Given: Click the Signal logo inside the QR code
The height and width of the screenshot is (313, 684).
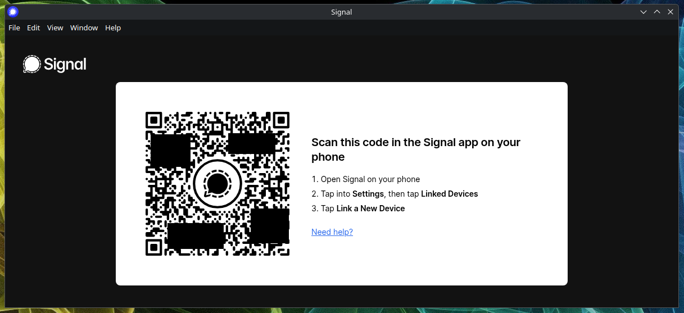Looking at the screenshot, I should (218, 184).
